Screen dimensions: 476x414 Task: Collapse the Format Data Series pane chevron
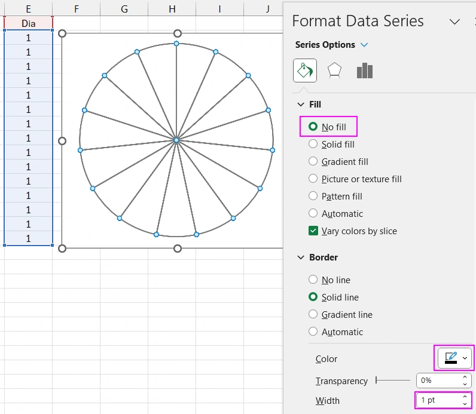click(x=454, y=22)
